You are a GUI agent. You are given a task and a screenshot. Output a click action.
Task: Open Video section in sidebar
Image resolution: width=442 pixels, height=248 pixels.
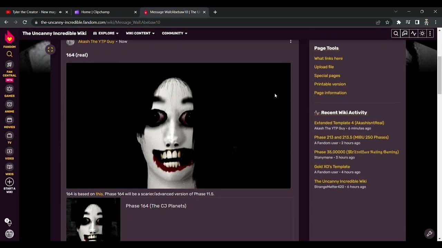coord(9,154)
